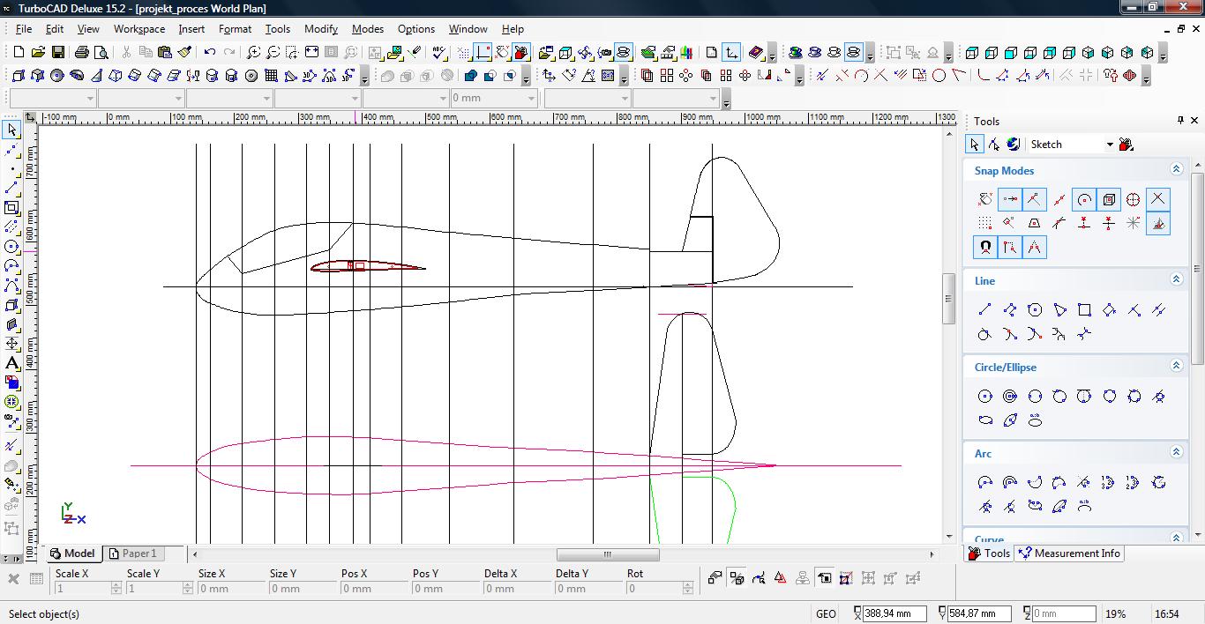Switch to the Paper 1 tab
Screen dimensions: 1205x624
(x=132, y=553)
